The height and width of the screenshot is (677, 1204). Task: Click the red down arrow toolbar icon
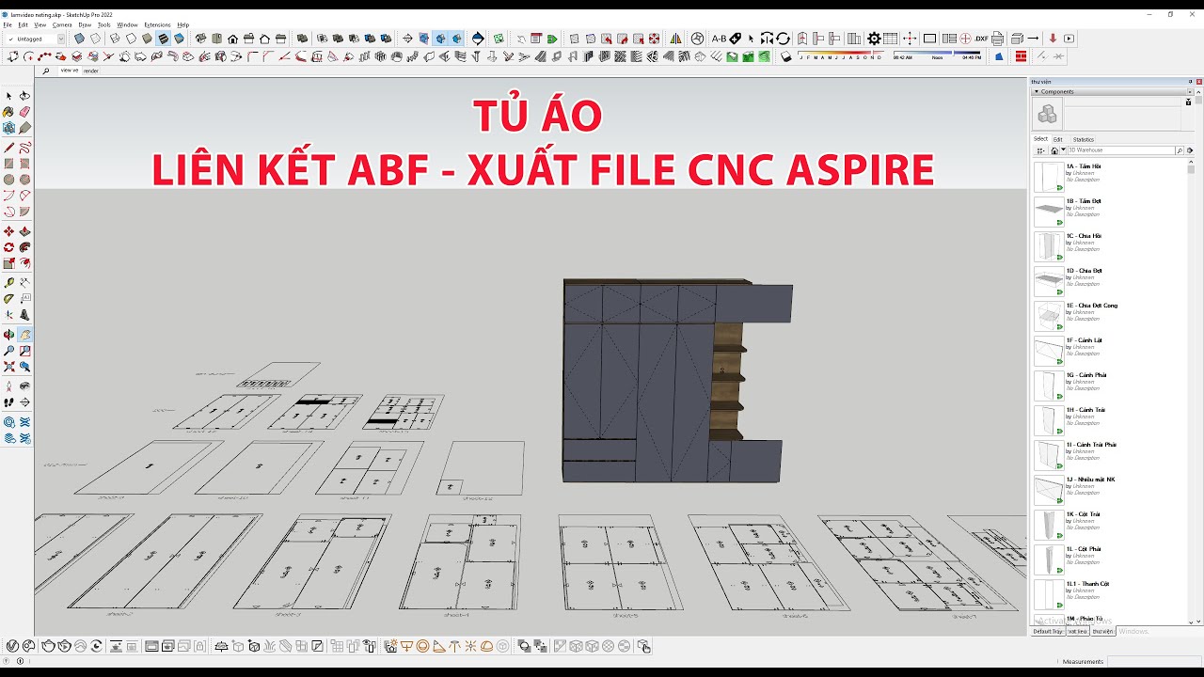point(1053,39)
